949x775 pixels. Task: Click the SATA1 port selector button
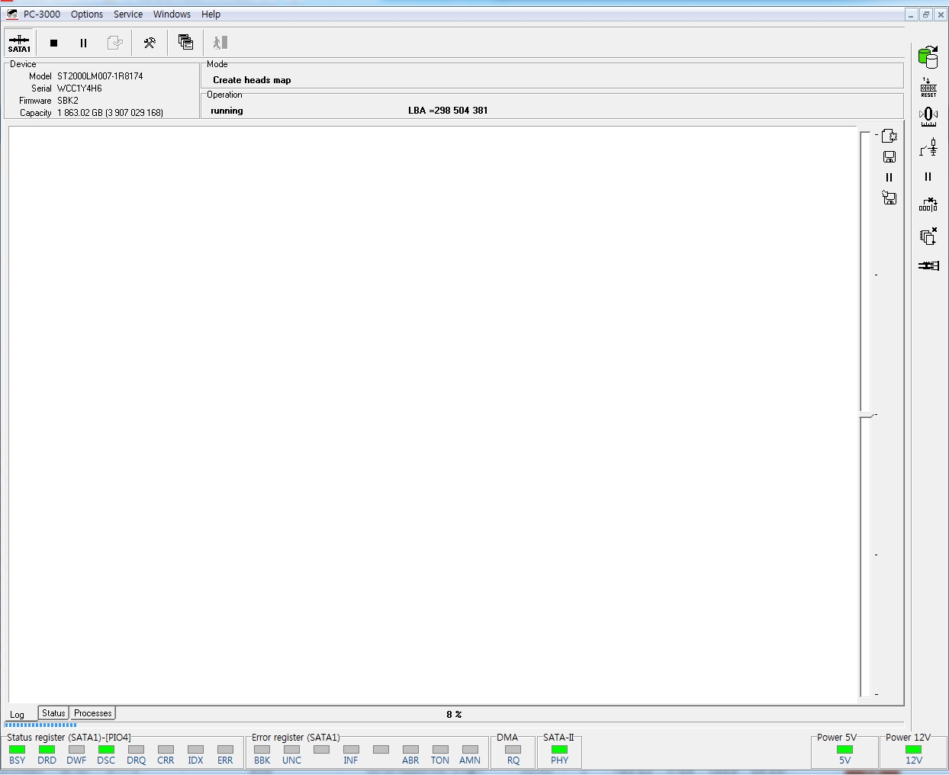[19, 43]
